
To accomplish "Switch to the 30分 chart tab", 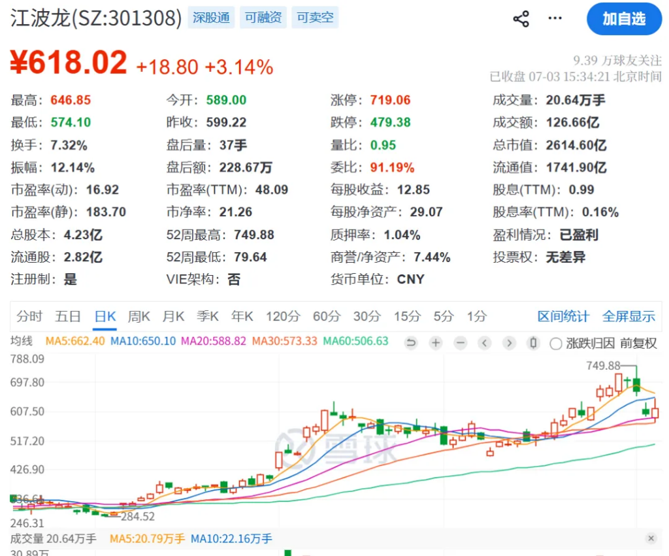I will click(x=367, y=317).
